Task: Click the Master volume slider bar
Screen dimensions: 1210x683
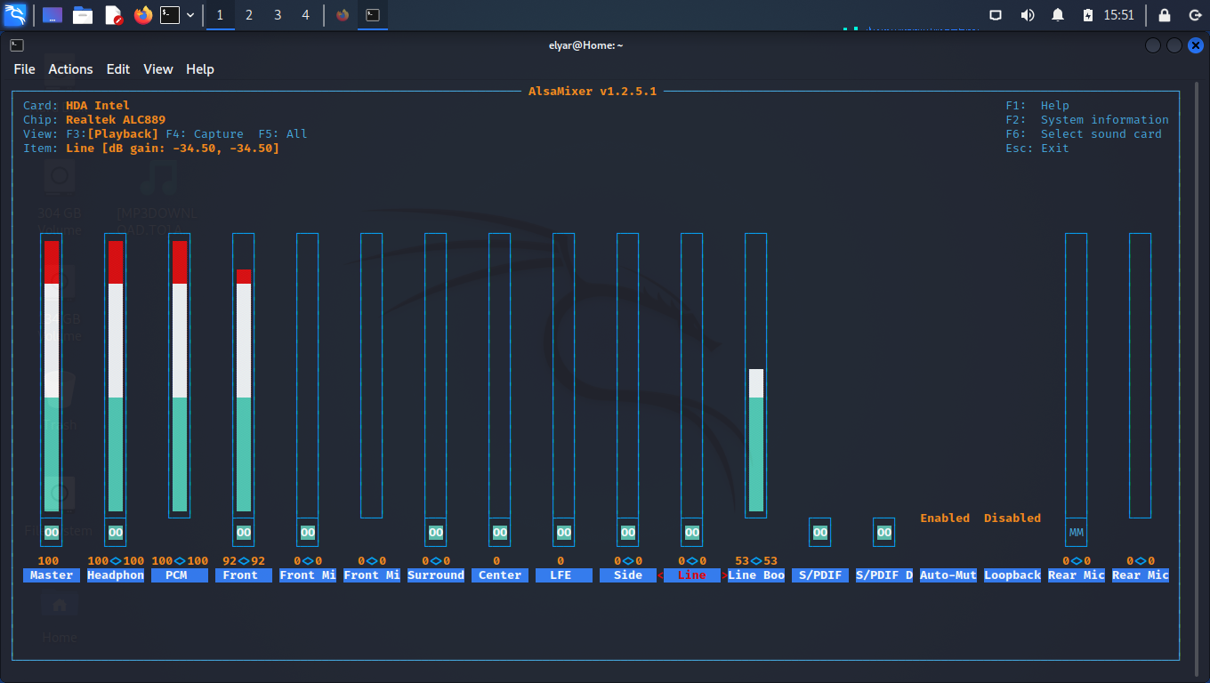Action: (x=52, y=375)
